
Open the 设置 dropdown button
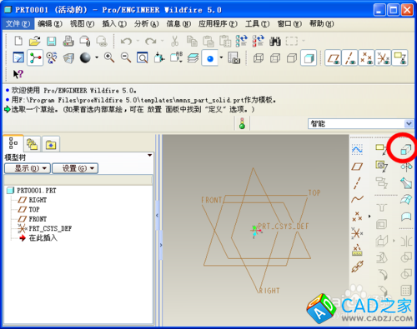[x=75, y=168]
